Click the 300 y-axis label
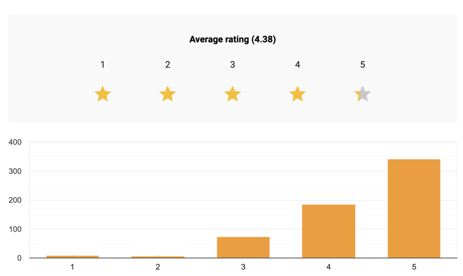The width and height of the screenshot is (463, 276). click(15, 171)
